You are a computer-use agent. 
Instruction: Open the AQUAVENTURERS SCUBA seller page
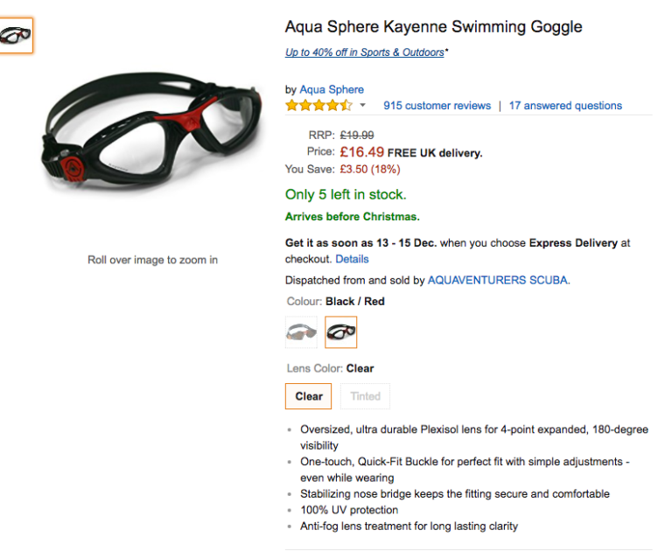coord(498,281)
